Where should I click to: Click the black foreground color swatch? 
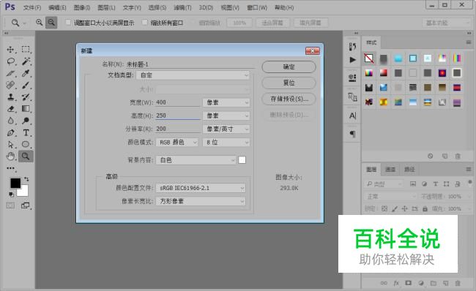click(15, 183)
